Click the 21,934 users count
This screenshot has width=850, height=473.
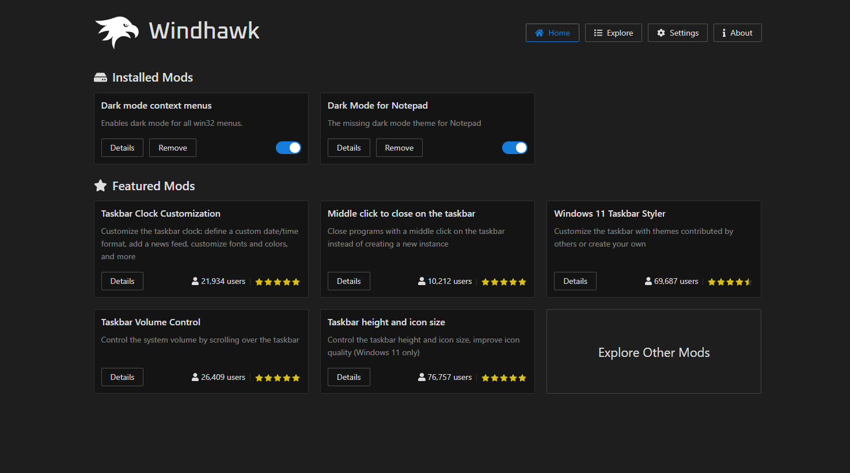click(223, 281)
